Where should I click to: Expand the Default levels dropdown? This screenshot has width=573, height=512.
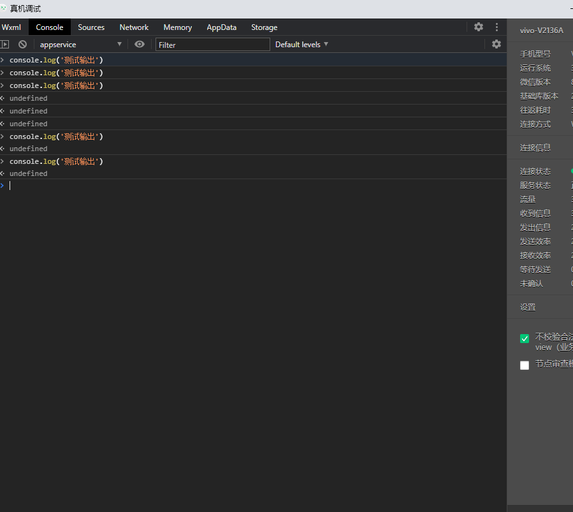pyautogui.click(x=301, y=44)
